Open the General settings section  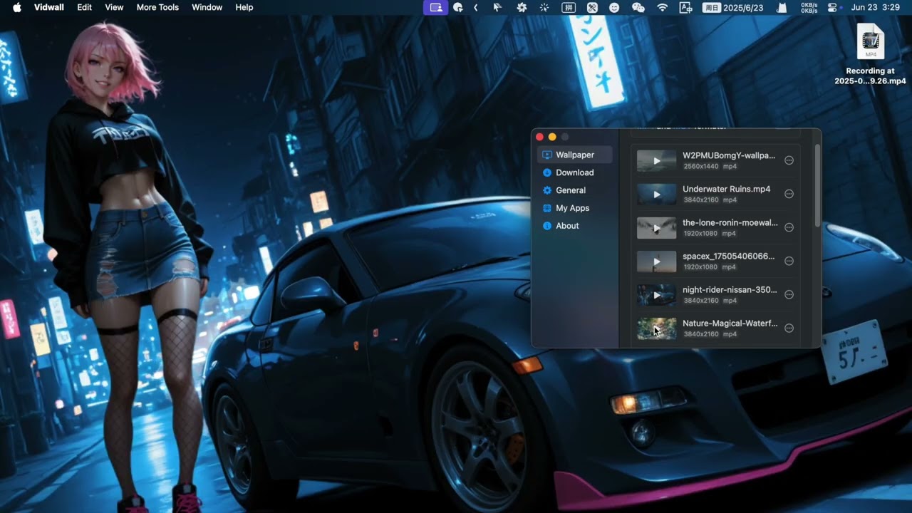(x=574, y=190)
